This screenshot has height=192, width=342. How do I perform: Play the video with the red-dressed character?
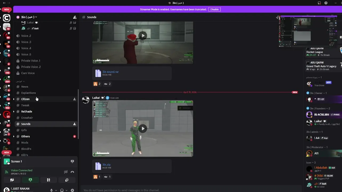pyautogui.click(x=143, y=35)
